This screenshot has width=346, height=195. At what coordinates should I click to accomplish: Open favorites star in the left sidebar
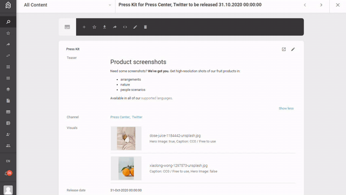coord(8,33)
